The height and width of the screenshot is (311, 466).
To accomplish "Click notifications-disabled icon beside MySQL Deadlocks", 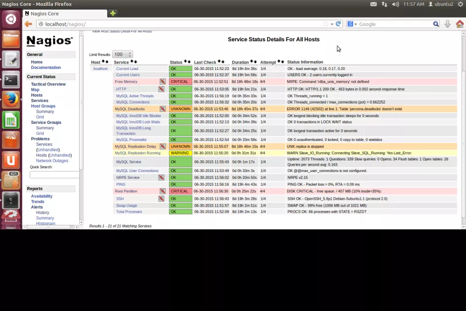I will tap(162, 109).
